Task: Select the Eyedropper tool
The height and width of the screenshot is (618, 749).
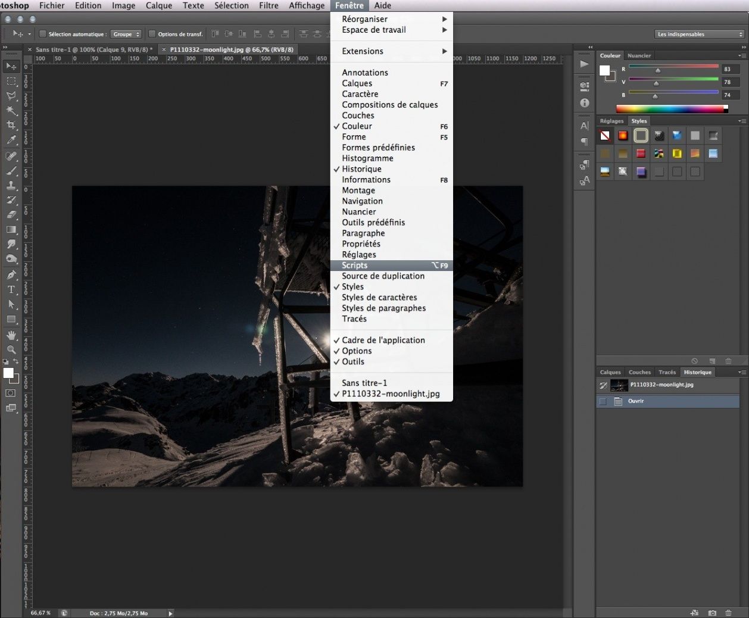Action: point(11,141)
